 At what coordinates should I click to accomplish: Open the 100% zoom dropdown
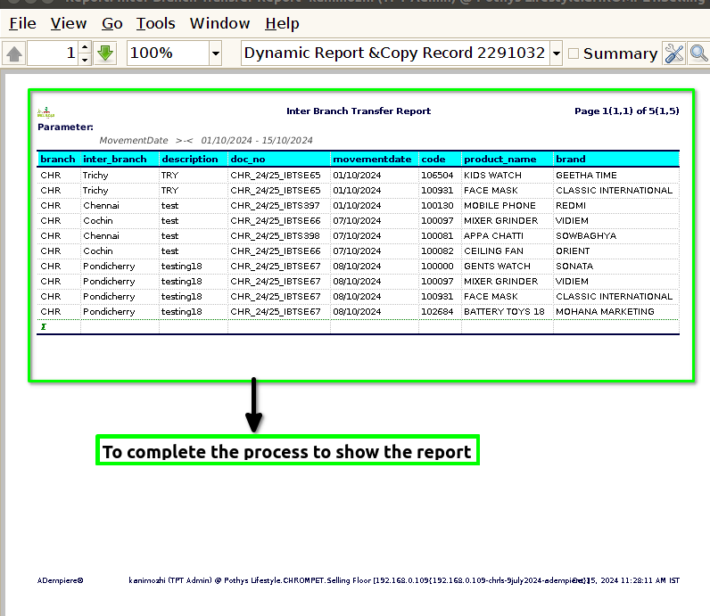click(x=216, y=53)
